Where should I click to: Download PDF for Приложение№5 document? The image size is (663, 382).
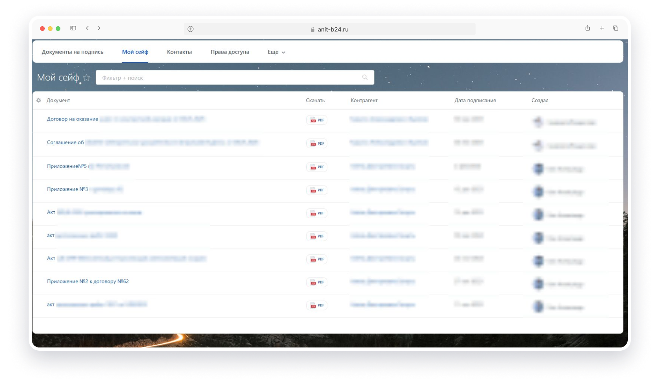(317, 167)
